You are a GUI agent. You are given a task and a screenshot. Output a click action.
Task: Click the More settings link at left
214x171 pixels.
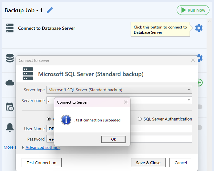[x=10, y=147]
